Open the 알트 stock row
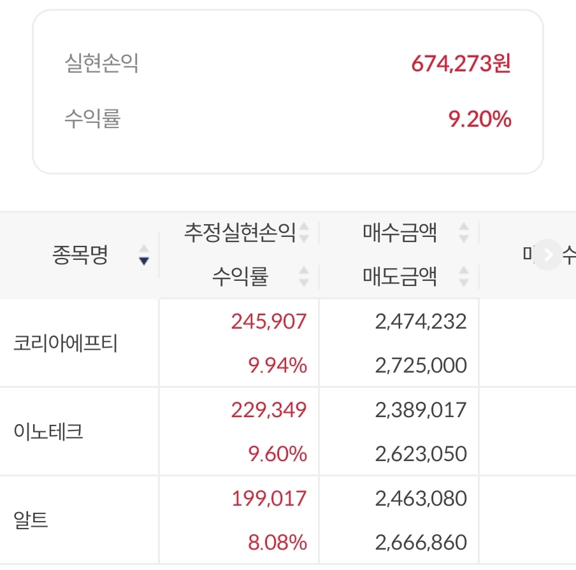Screen dimensions: 576x570 pyautogui.click(x=31, y=521)
